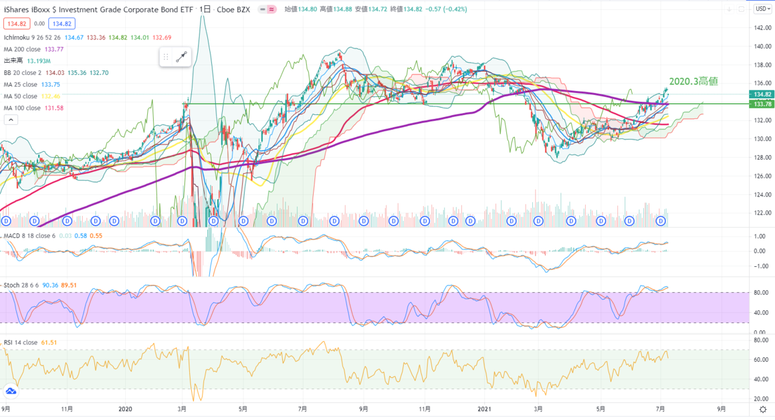Image resolution: width=775 pixels, height=420 pixels.
Task: Click the MA 200 value 133.77
Action: pyautogui.click(x=56, y=48)
